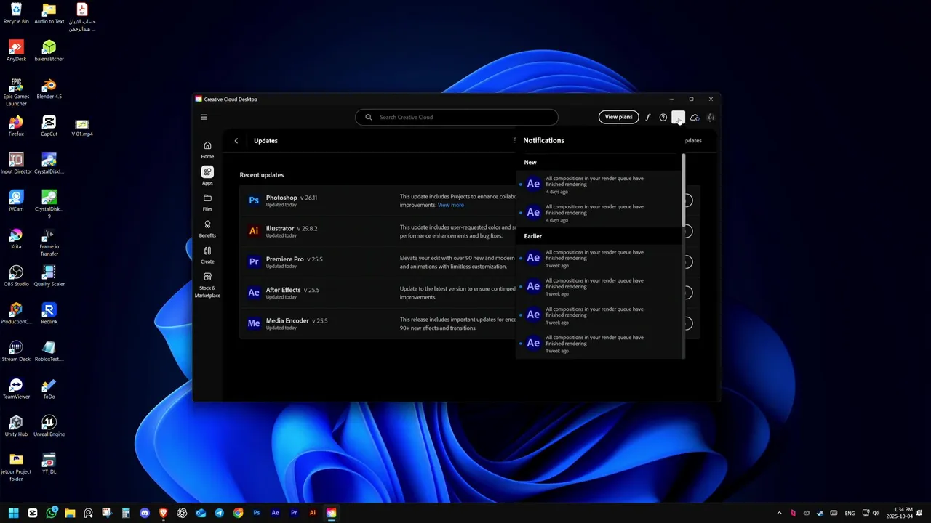Open the help question mark icon

(x=663, y=117)
